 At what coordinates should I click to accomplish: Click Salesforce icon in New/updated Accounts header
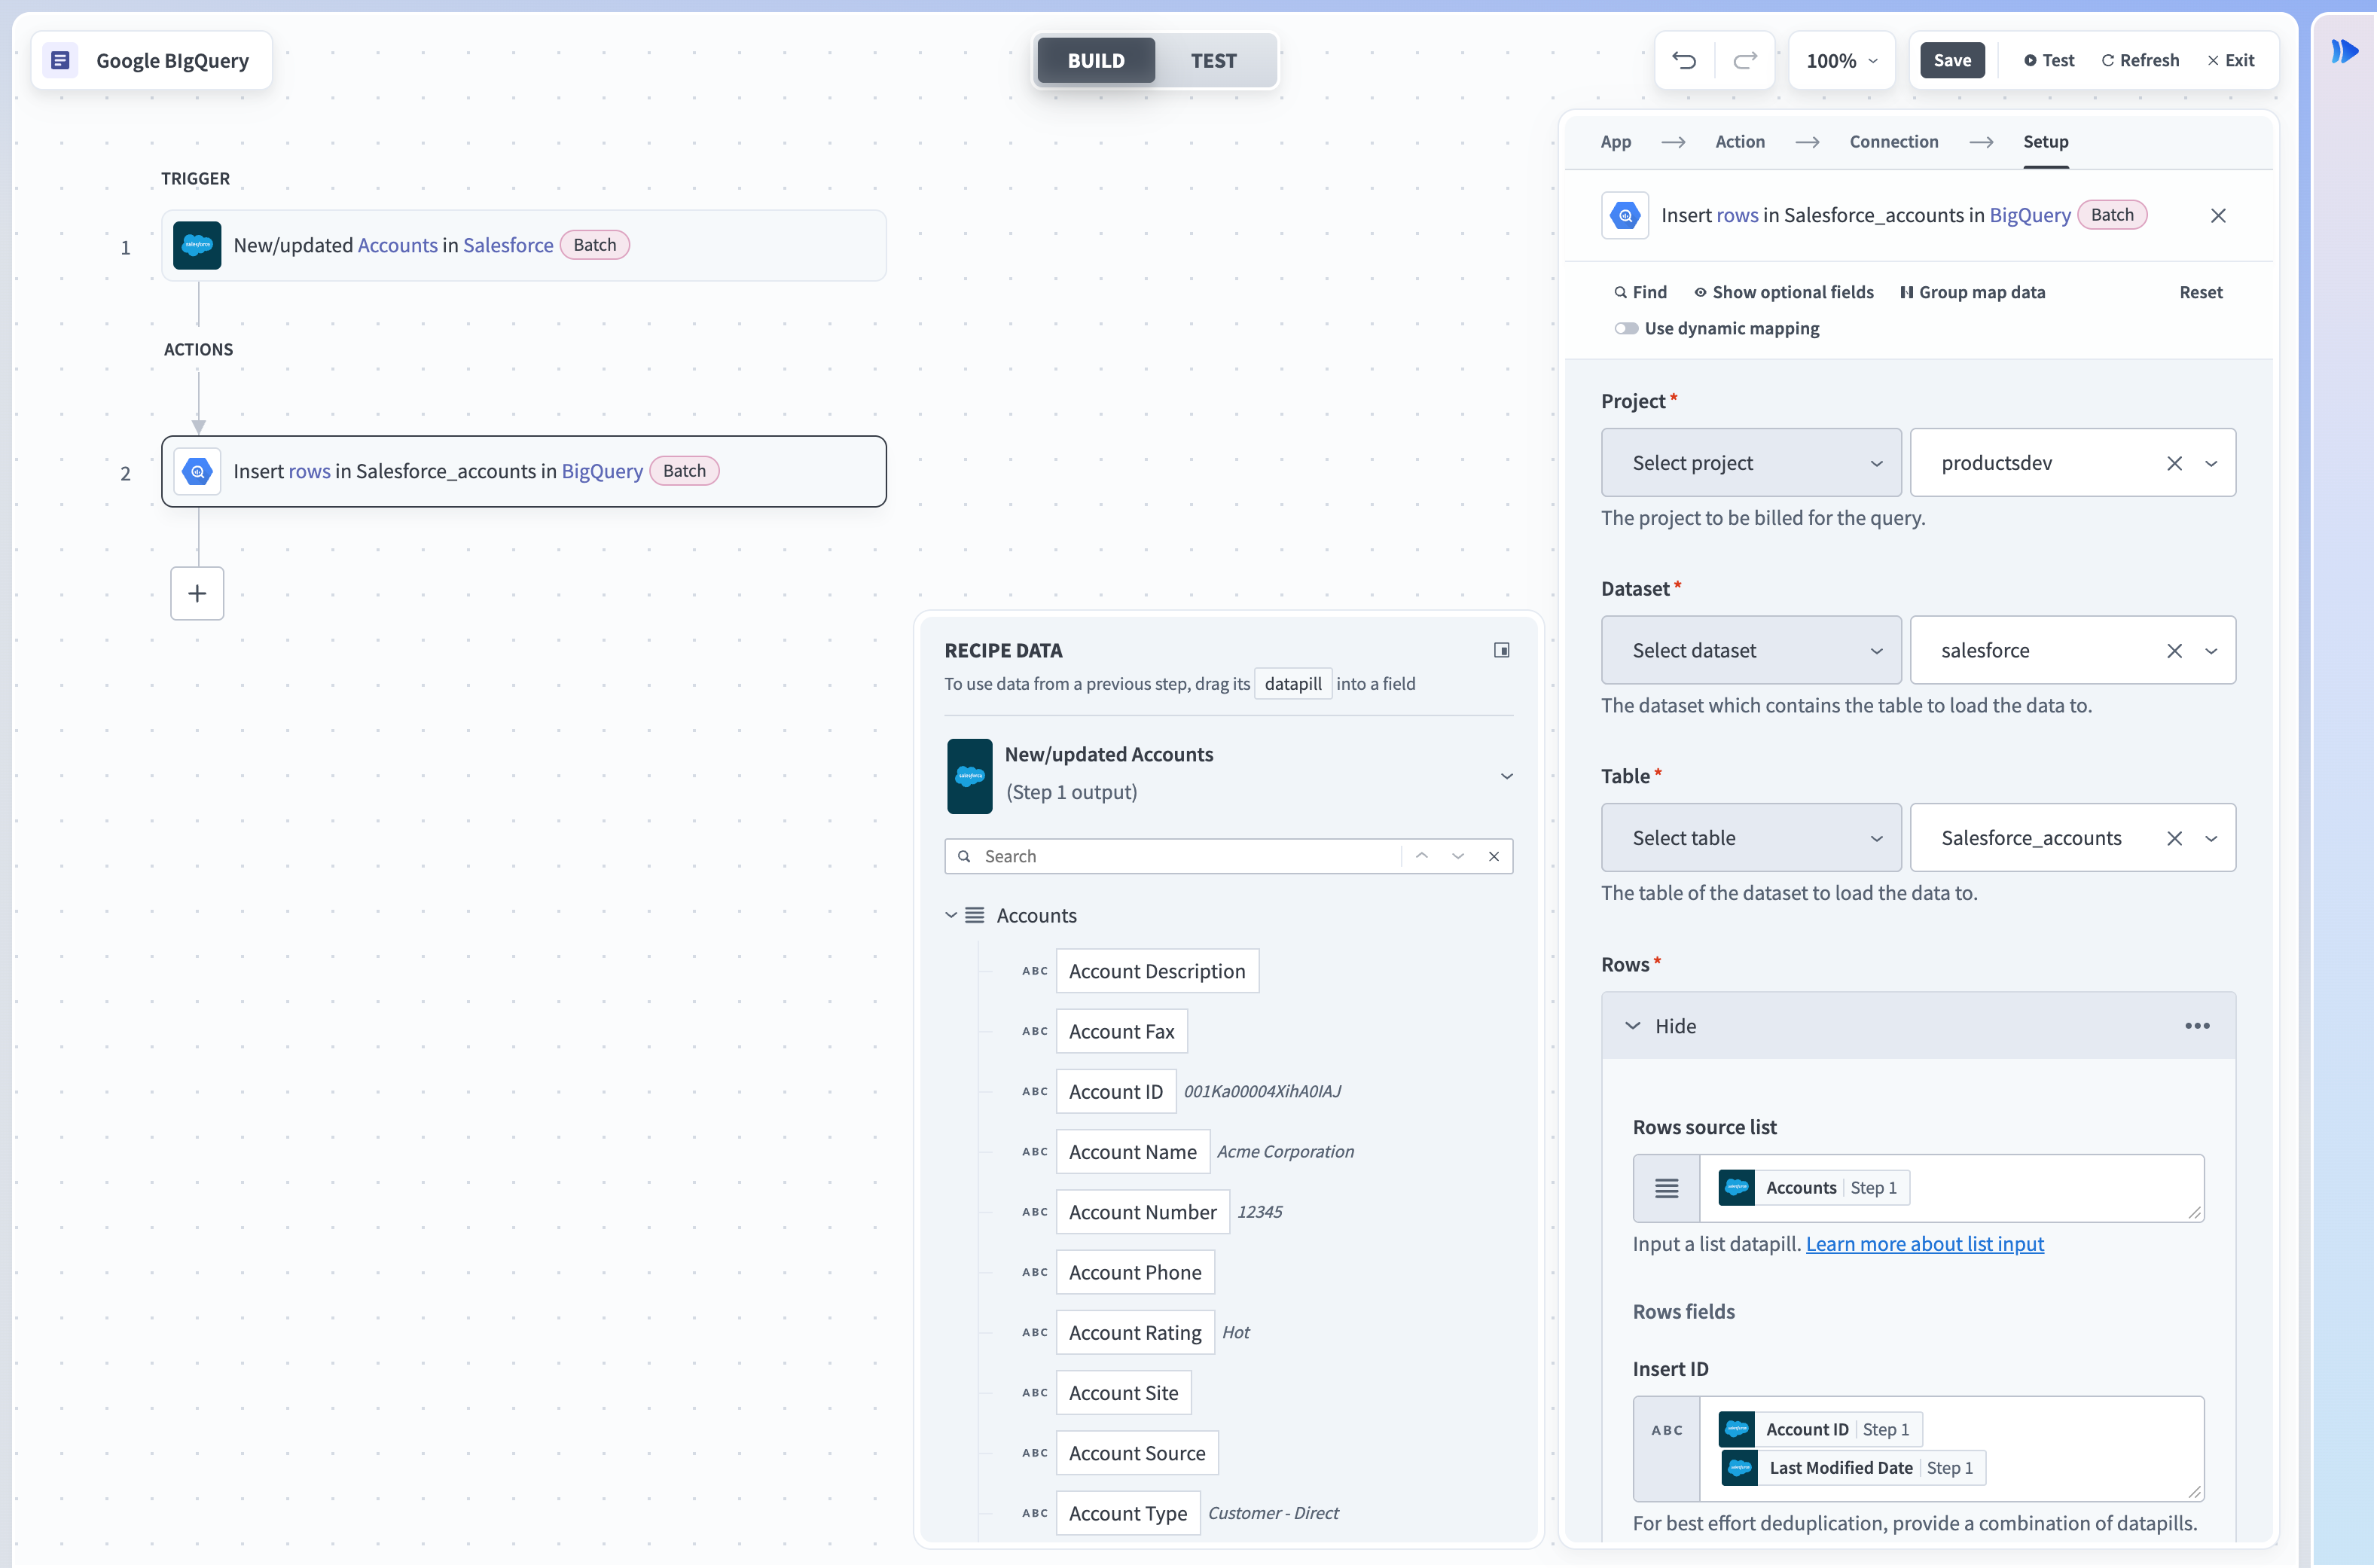(969, 776)
